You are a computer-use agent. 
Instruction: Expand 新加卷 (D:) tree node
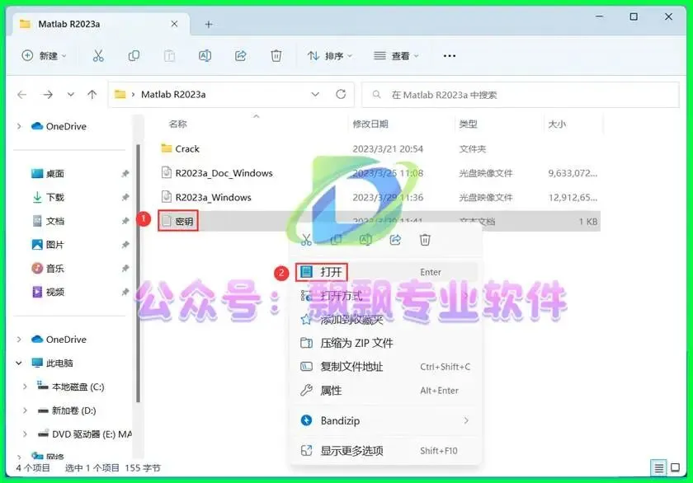tap(26, 410)
